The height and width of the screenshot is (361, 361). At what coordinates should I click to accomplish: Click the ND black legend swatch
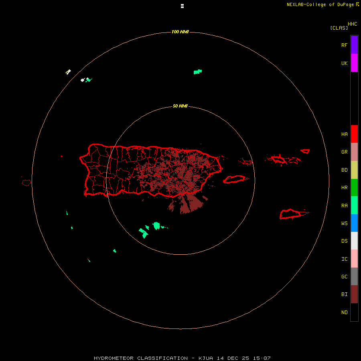point(354,312)
